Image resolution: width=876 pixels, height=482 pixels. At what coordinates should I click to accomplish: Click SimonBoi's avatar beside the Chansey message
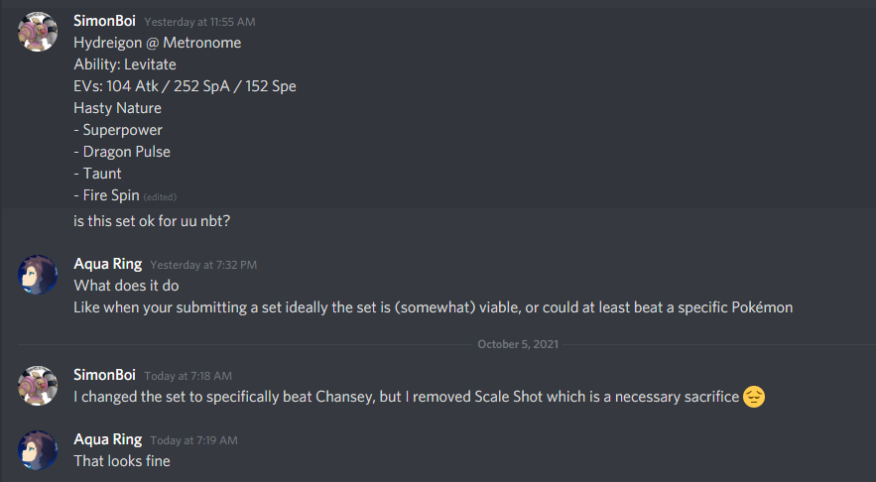click(x=38, y=386)
